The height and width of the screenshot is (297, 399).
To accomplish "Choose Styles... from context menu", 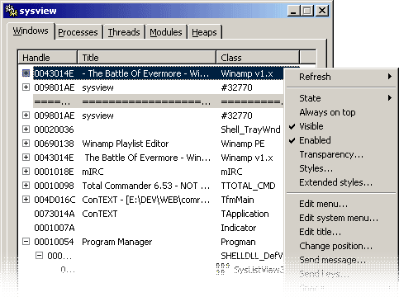I will click(x=341, y=168).
